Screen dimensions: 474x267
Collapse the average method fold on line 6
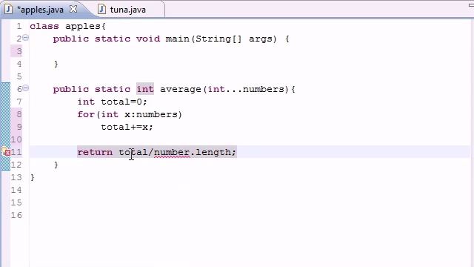tap(26, 88)
